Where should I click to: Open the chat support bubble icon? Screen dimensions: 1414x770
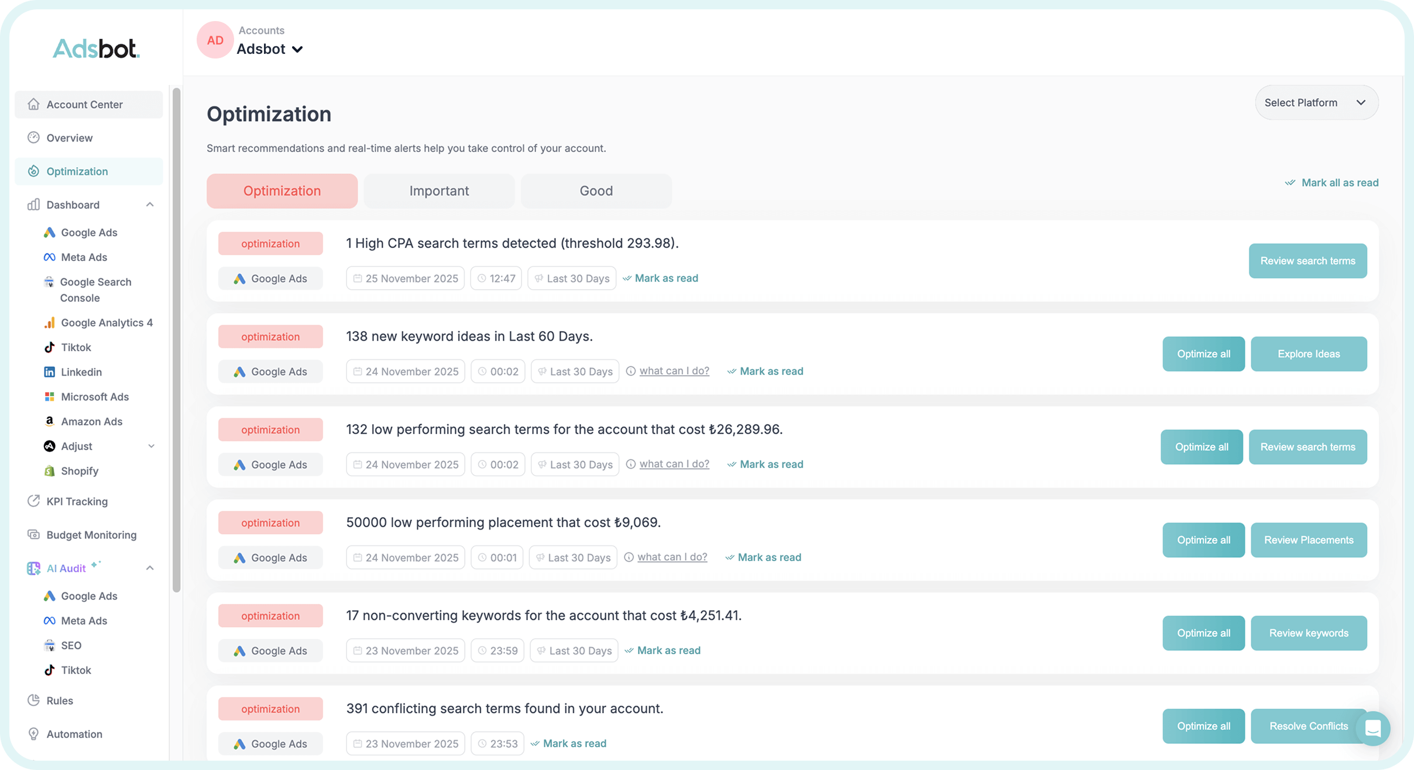pyautogui.click(x=1372, y=728)
